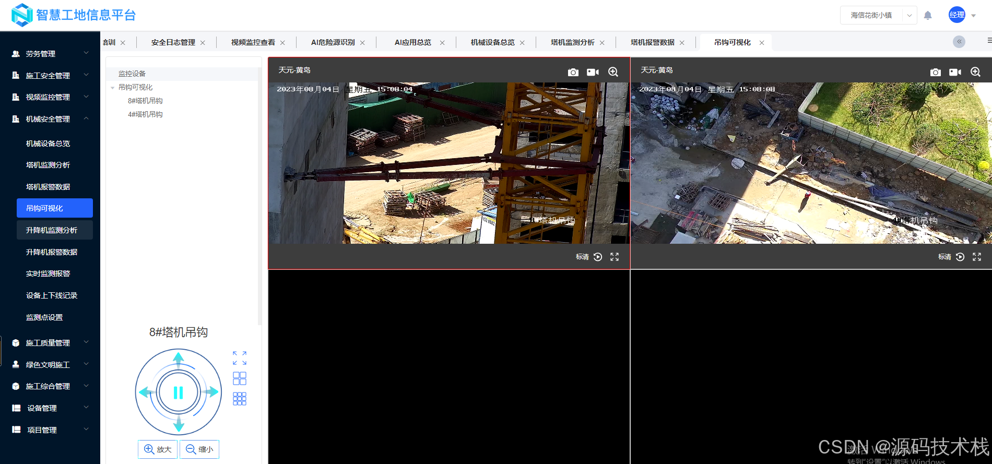
Task: Expand 设备管理 menu
Action: (50, 408)
